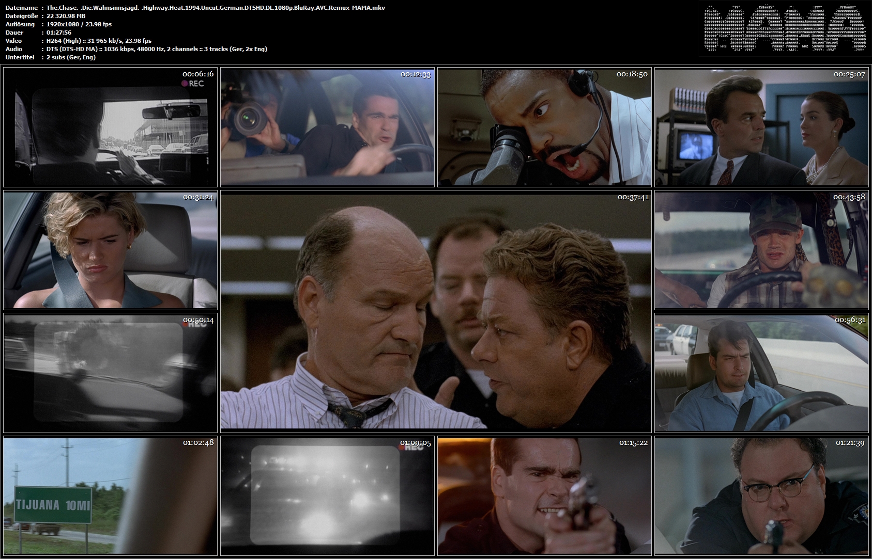Open the thumbnail timestamped 01:09:05
Viewport: 872px width, 559px height.
(327, 496)
